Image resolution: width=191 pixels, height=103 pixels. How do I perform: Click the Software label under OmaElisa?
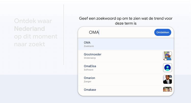point(89,70)
